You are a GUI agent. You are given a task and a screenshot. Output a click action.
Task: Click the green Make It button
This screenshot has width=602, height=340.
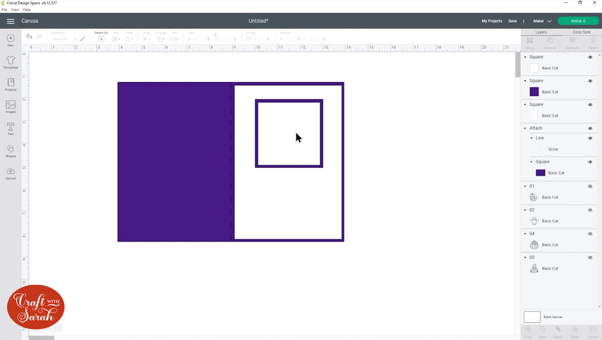(x=578, y=21)
